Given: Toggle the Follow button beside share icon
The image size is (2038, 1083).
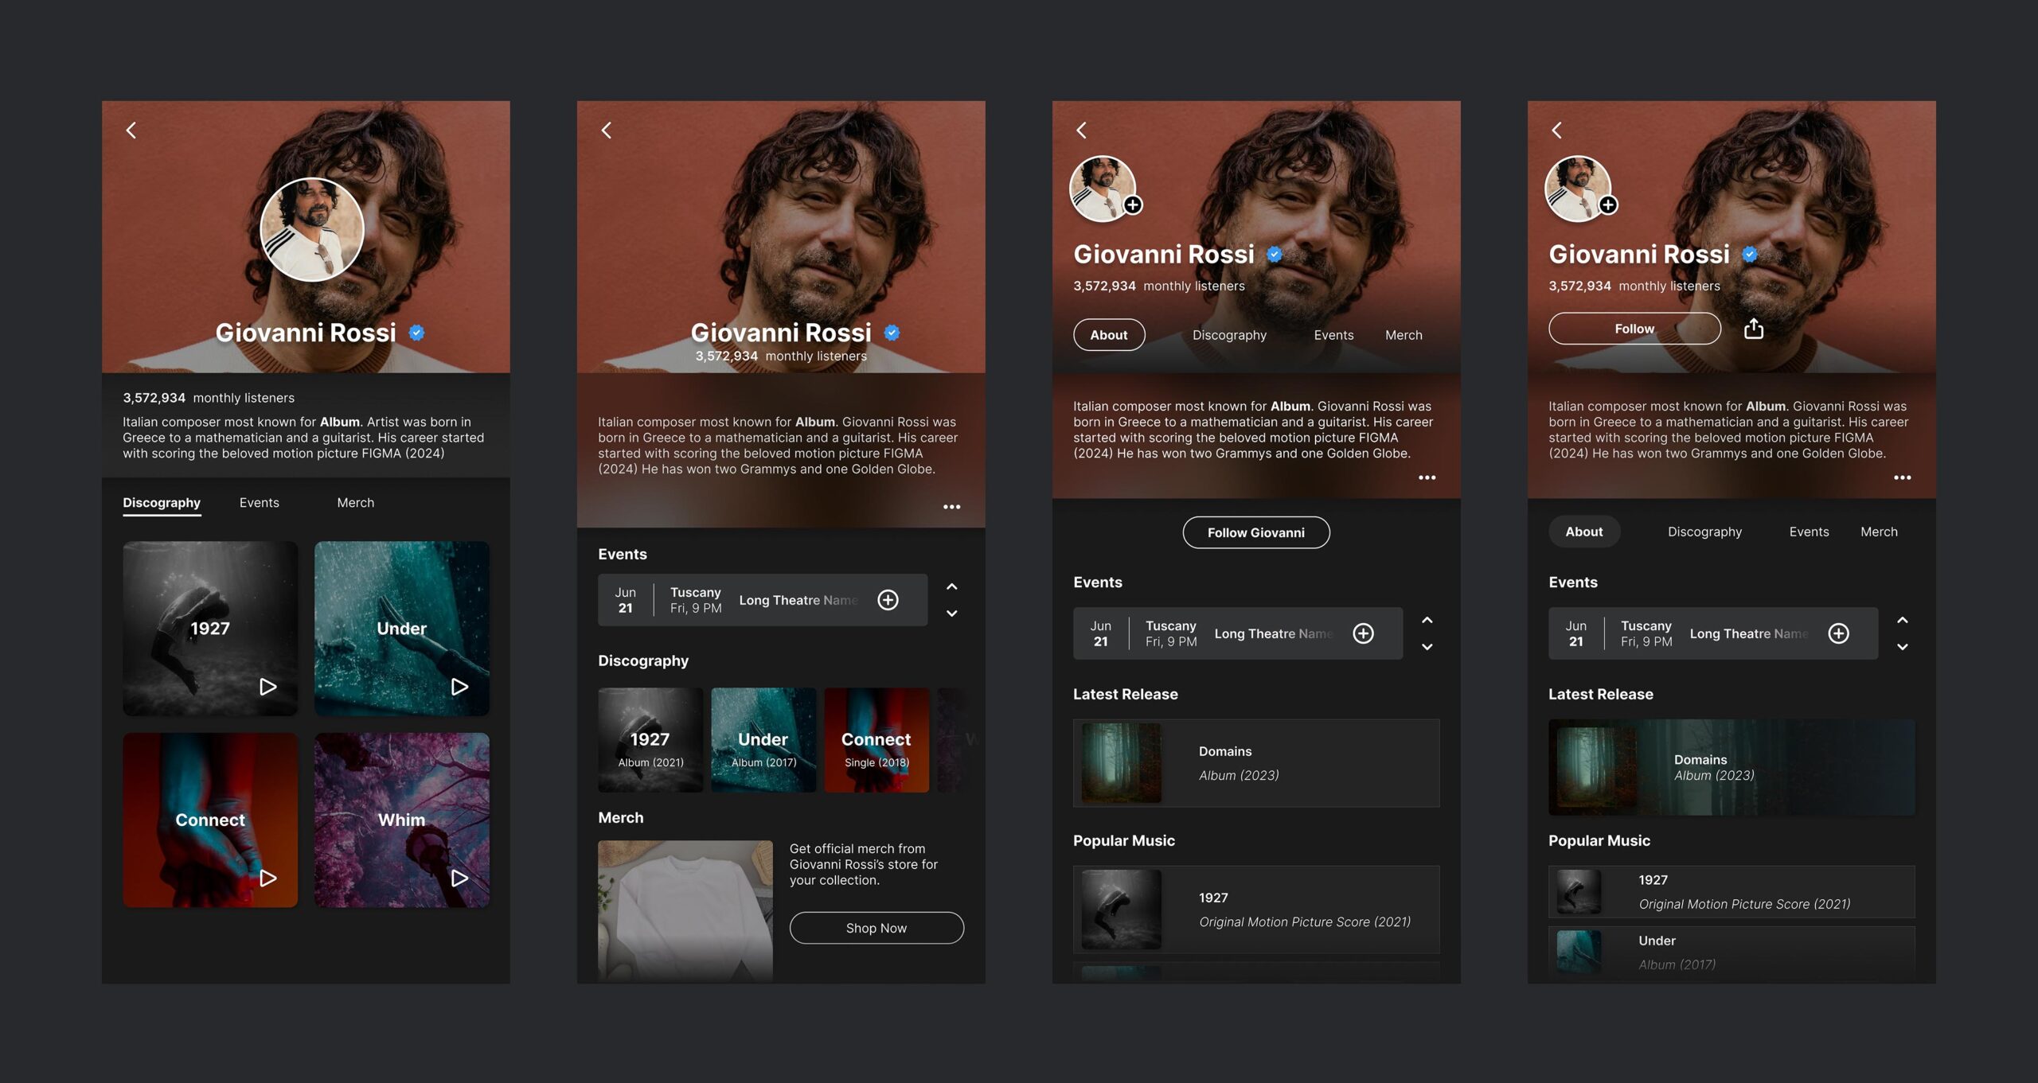Looking at the screenshot, I should pyautogui.click(x=1634, y=329).
